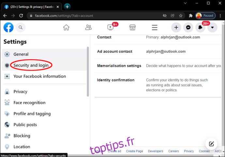Click the Public posts globe icon

pyautogui.click(x=7, y=125)
